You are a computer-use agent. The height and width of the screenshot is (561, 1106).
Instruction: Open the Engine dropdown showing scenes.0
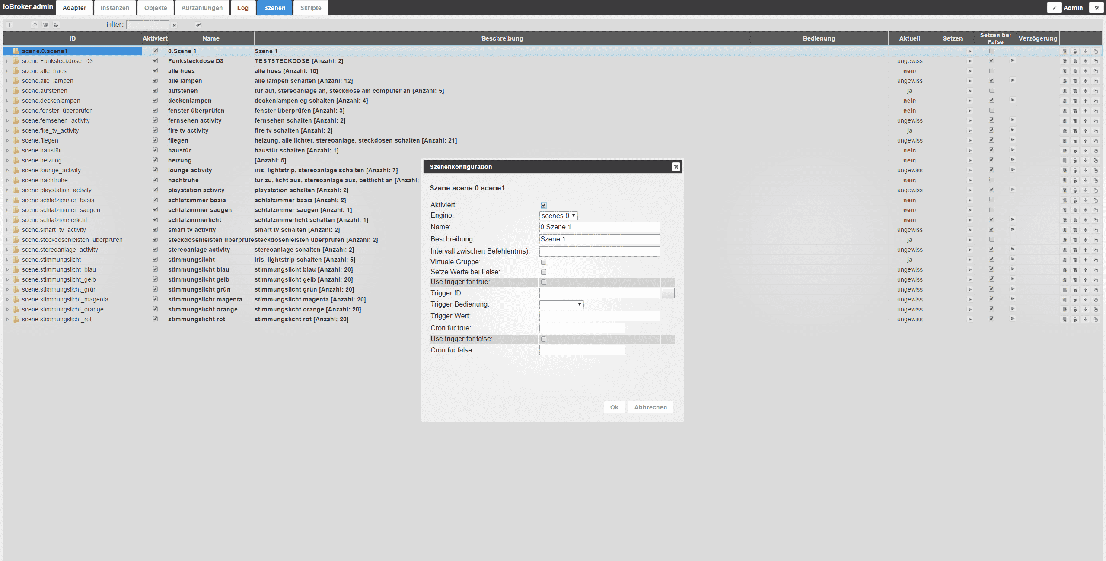[x=558, y=216]
